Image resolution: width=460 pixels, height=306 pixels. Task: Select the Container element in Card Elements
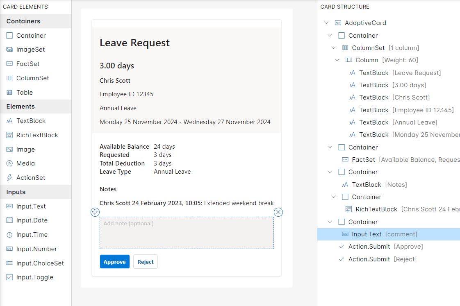(36, 36)
